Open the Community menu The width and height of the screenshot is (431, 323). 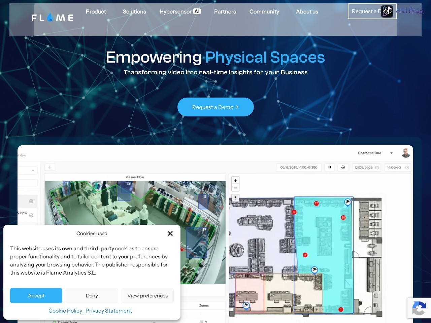(x=264, y=12)
